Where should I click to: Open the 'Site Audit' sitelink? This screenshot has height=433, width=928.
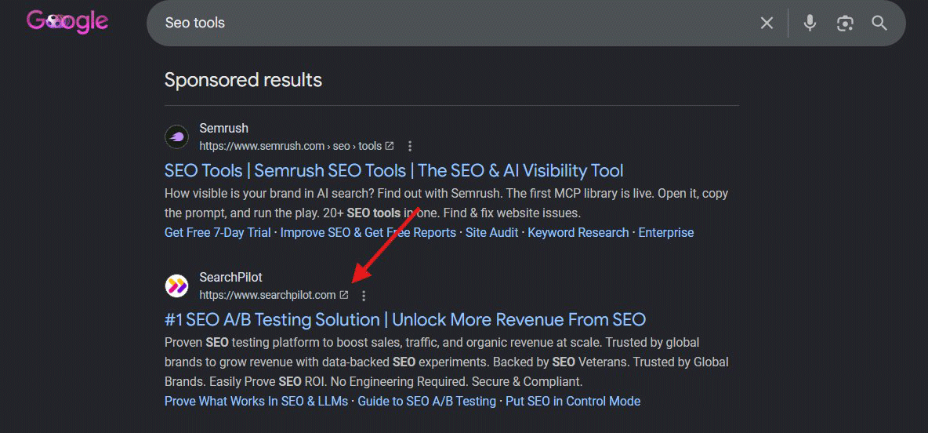click(491, 233)
